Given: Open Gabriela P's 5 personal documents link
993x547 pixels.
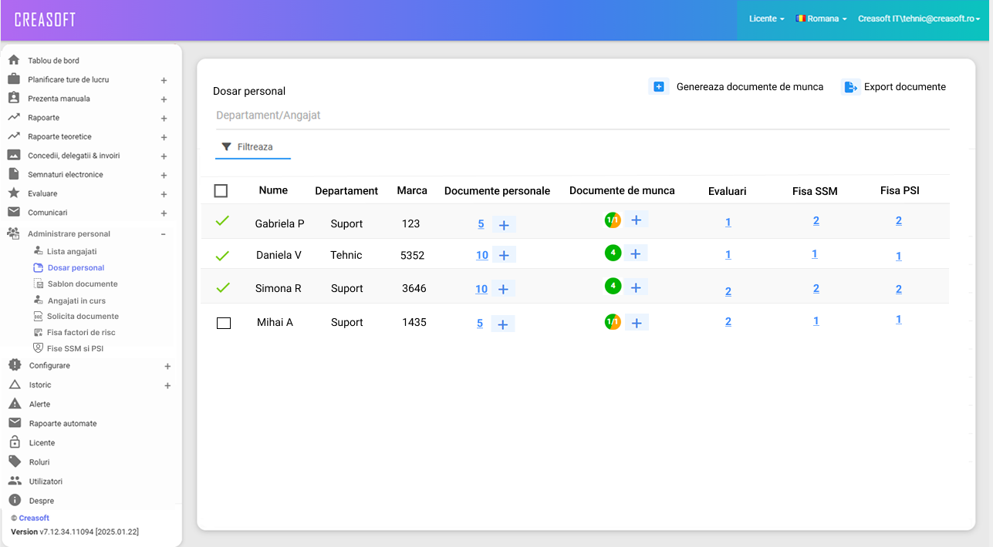Looking at the screenshot, I should pos(481,224).
